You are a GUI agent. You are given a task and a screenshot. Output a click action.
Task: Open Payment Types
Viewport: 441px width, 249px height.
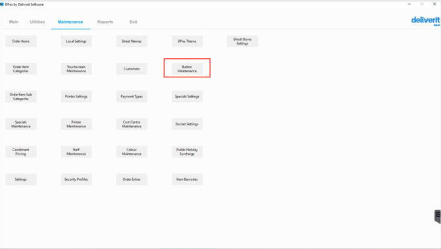(x=132, y=97)
